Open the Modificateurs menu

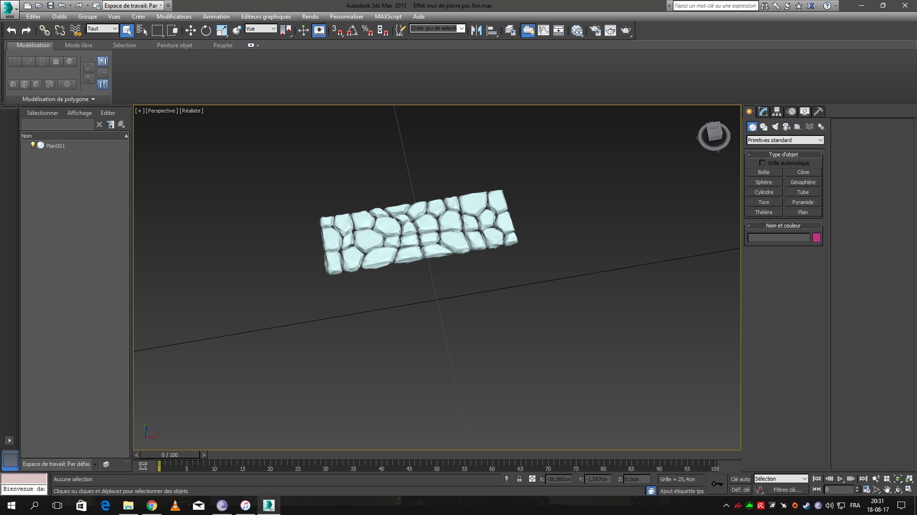tap(174, 17)
